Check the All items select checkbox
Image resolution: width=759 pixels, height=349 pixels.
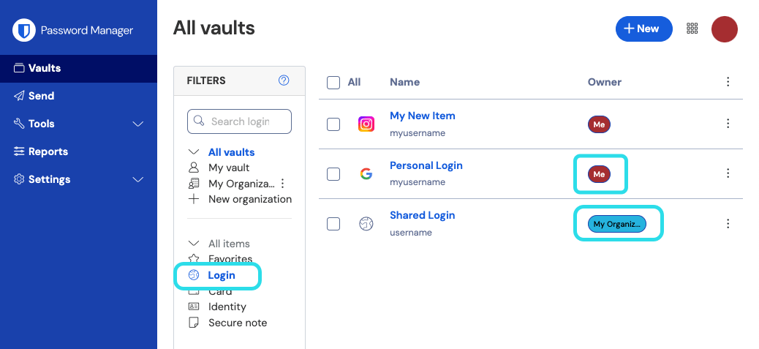coord(333,83)
